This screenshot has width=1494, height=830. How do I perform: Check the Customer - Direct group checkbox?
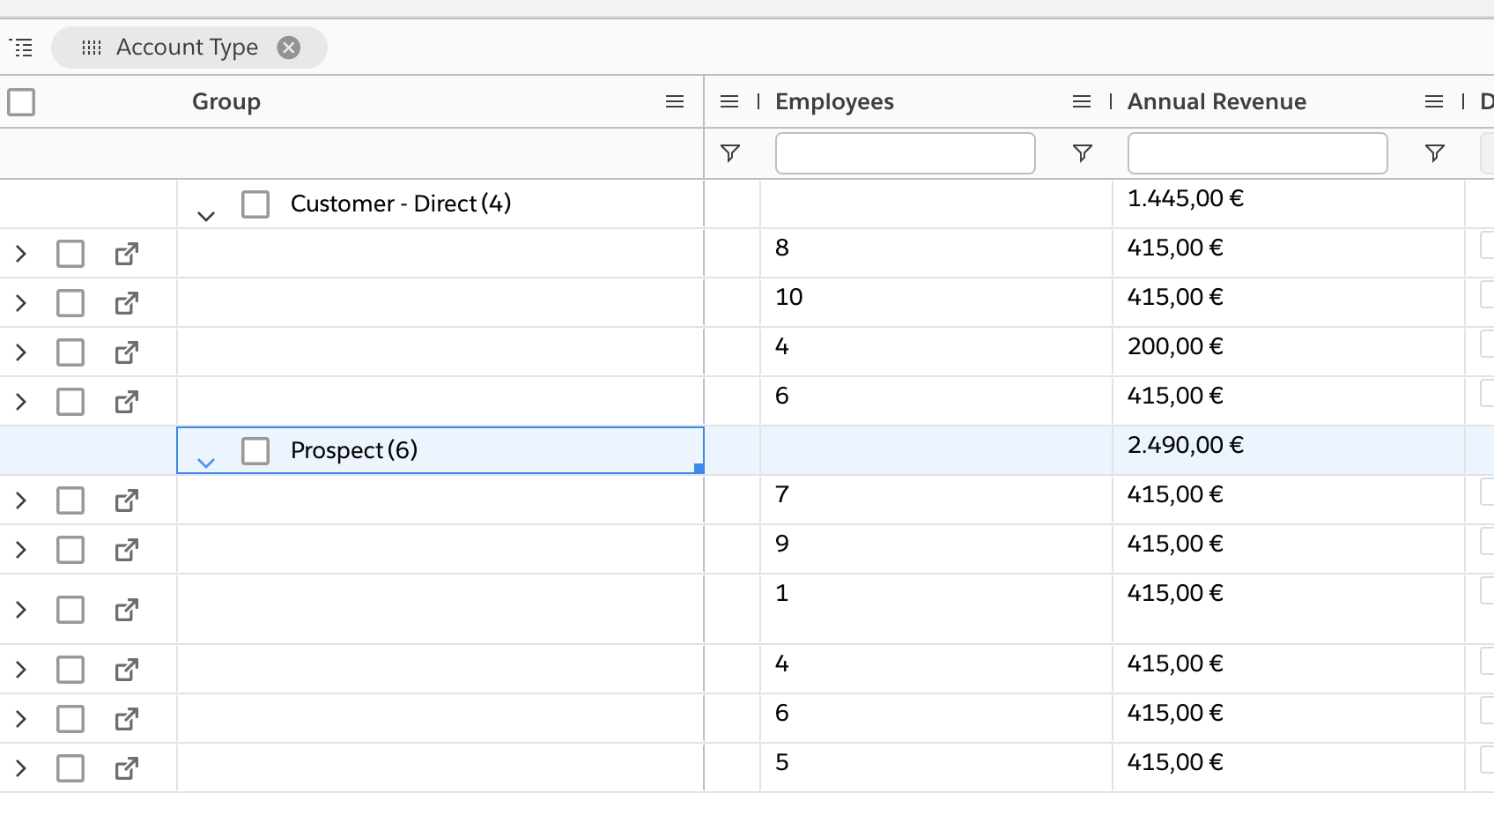pos(255,204)
